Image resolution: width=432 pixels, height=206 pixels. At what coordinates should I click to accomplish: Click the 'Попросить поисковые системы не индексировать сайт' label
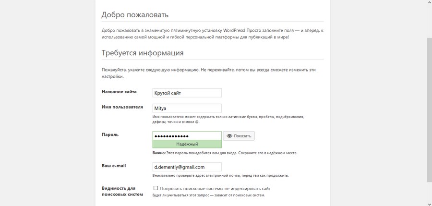[216, 188]
